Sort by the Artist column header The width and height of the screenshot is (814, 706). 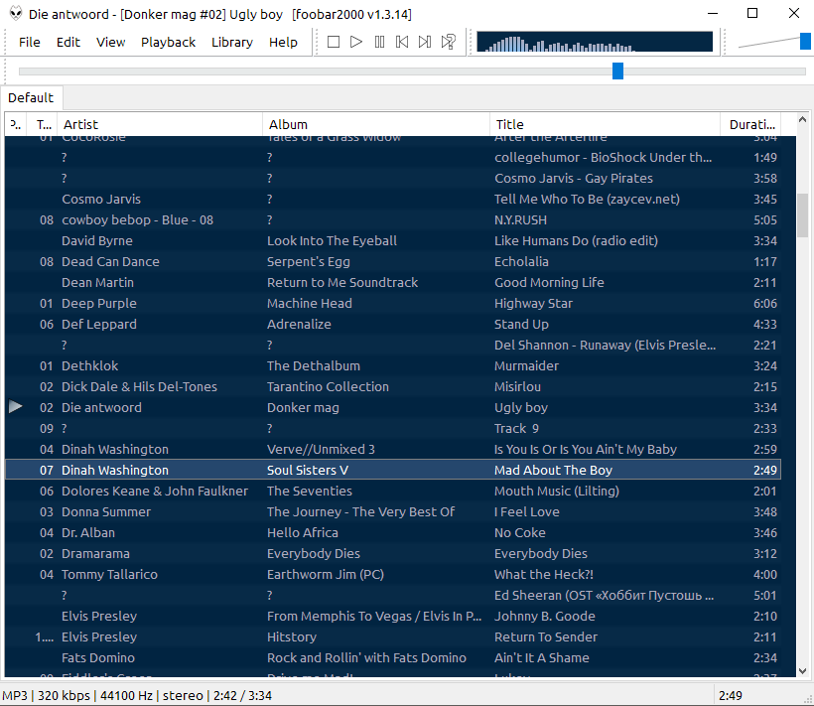pos(160,124)
